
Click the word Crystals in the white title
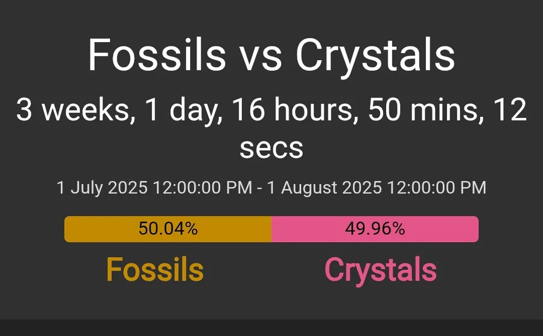click(375, 57)
